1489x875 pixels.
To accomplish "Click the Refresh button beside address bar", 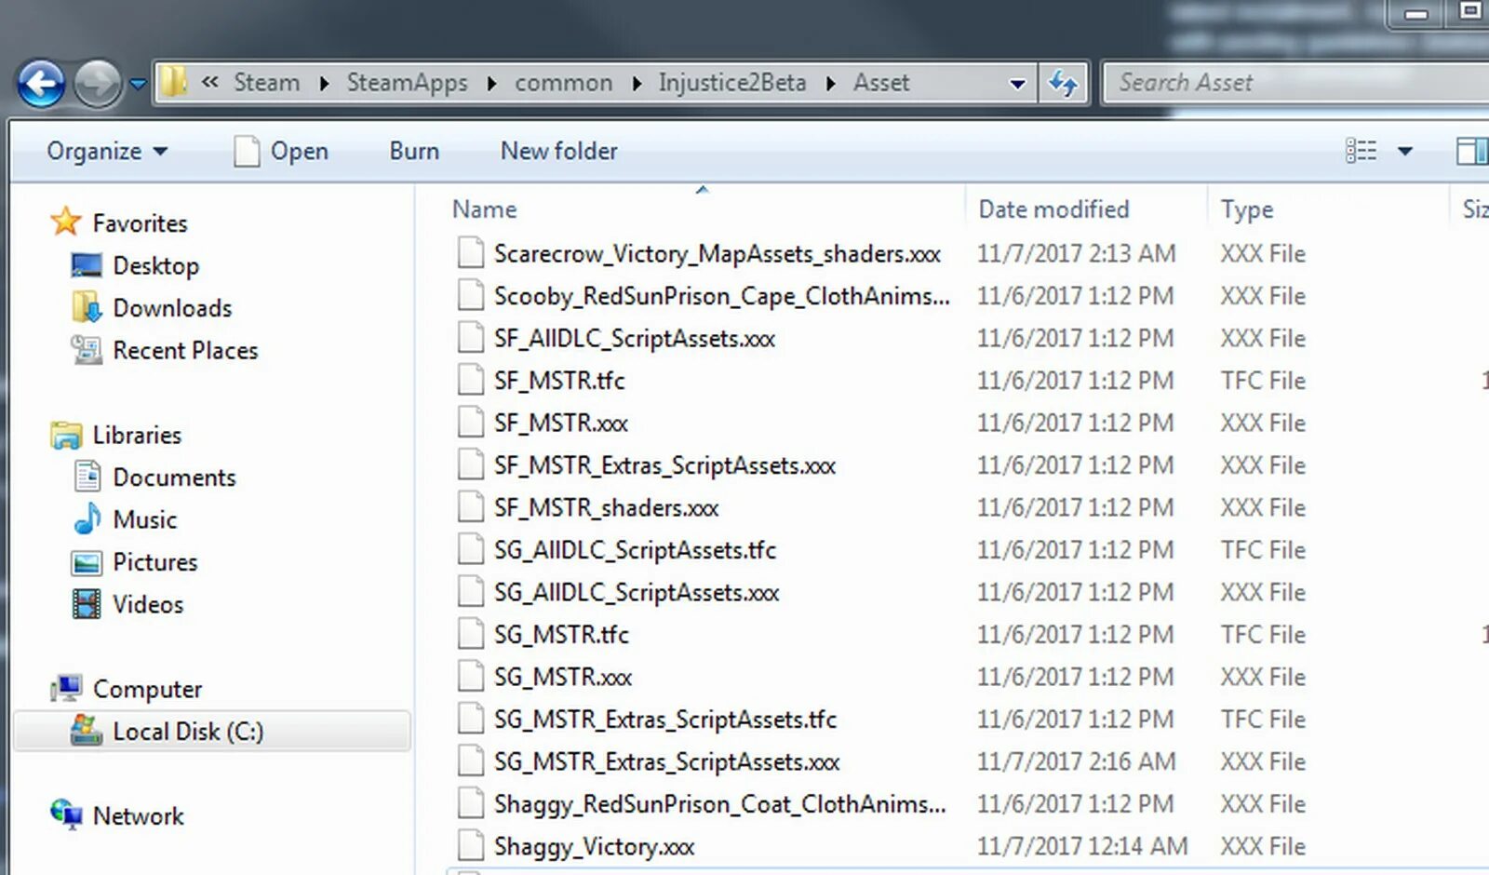I will [x=1064, y=84].
